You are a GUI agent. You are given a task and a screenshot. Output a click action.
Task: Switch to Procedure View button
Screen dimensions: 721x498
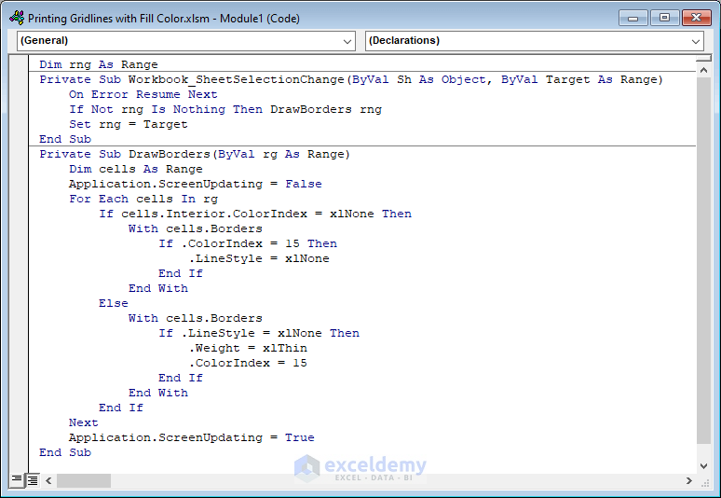click(x=17, y=480)
